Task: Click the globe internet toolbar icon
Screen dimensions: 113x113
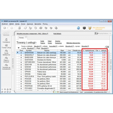Action: pyautogui.click(x=78, y=28)
